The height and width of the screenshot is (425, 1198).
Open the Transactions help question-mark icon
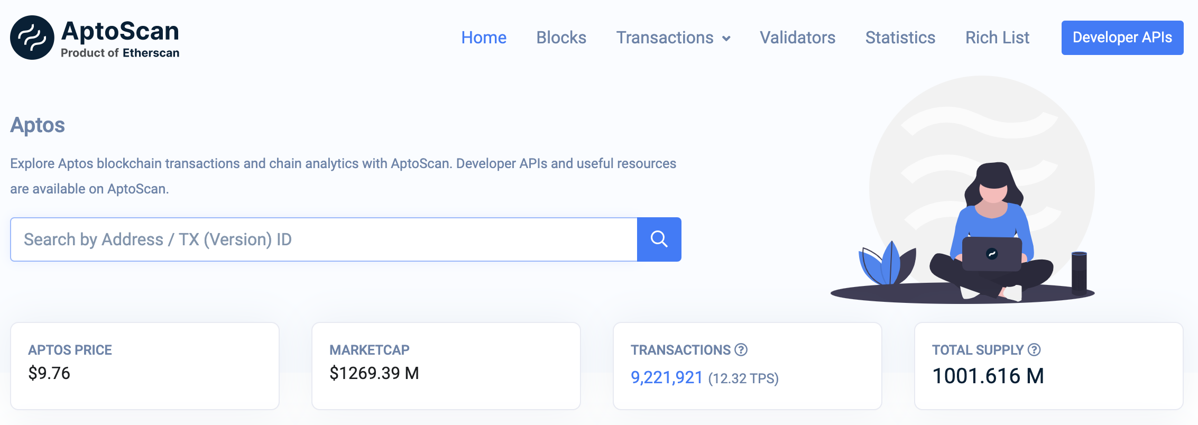pyautogui.click(x=741, y=349)
